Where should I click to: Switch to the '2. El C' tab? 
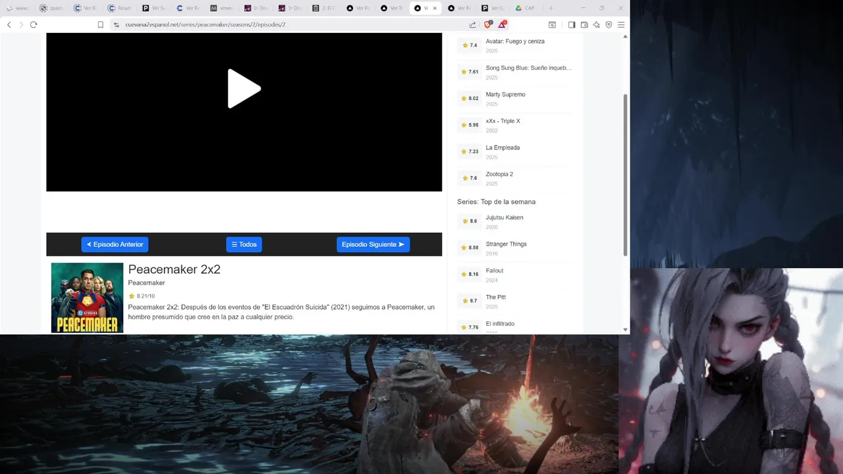(x=324, y=8)
